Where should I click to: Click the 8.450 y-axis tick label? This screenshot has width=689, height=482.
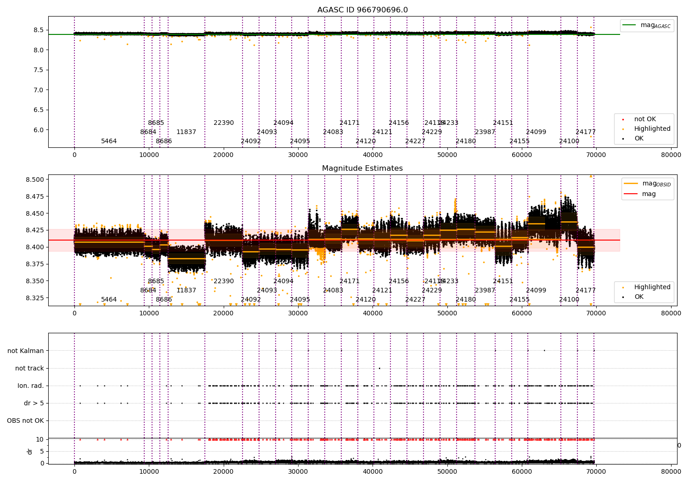[35, 213]
